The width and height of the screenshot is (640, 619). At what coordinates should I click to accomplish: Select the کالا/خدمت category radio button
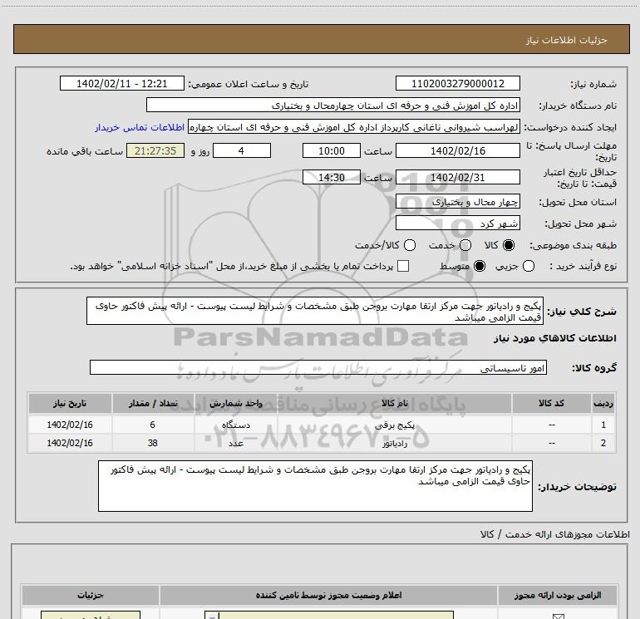410,245
